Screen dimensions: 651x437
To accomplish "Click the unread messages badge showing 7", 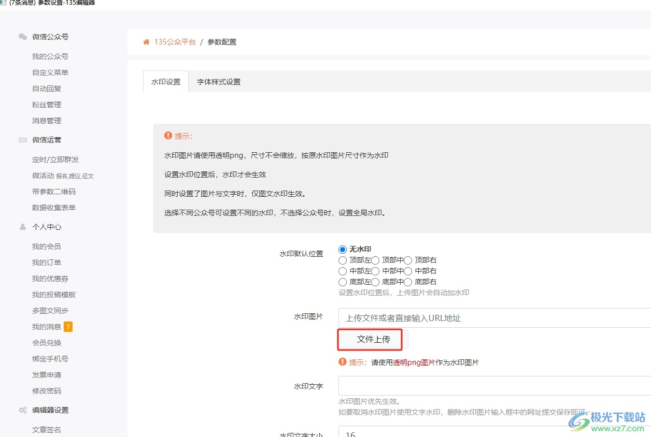I will tap(68, 327).
